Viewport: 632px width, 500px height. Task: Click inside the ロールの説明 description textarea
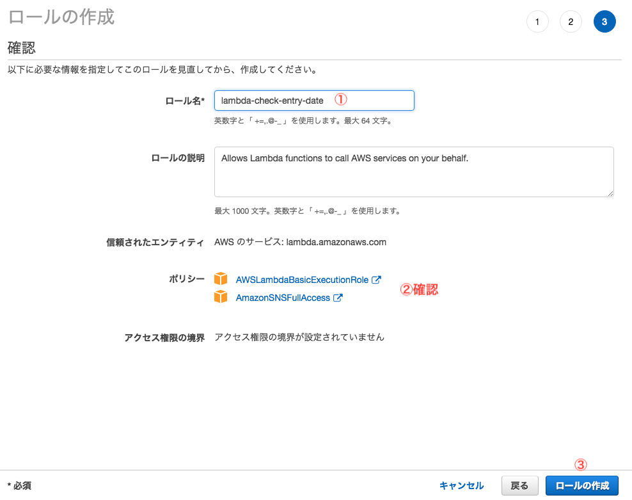413,172
